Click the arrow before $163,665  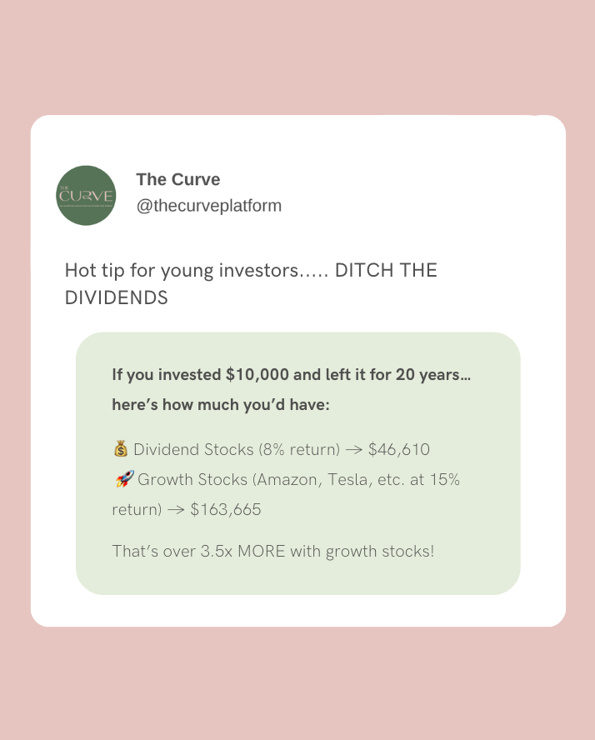176,509
